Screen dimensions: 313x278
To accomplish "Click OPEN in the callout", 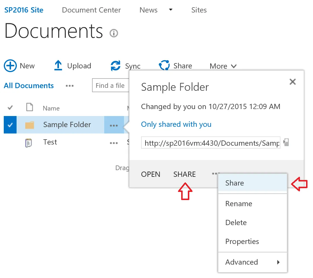I will click(x=150, y=174).
